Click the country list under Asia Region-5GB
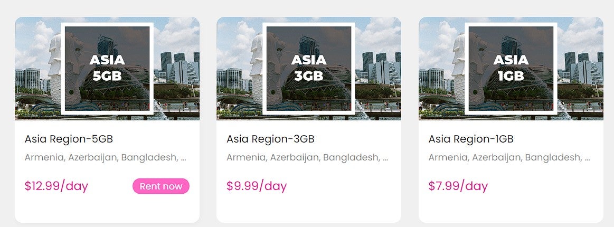614x227 pixels. click(x=100, y=157)
